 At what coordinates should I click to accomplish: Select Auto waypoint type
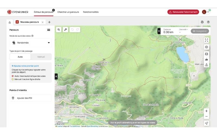pos(20,57)
